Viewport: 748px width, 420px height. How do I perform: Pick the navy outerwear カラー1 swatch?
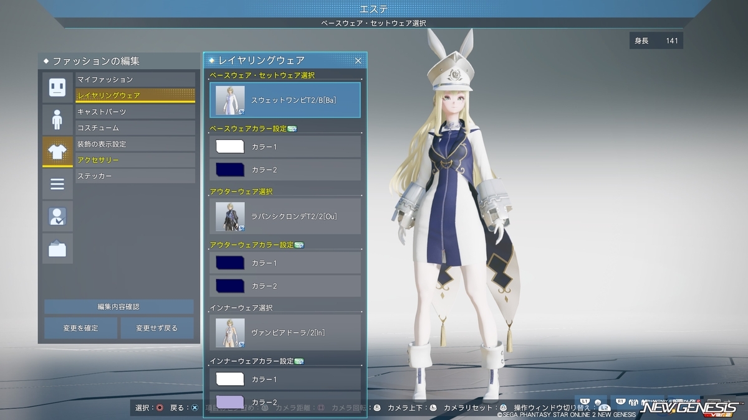tap(229, 263)
